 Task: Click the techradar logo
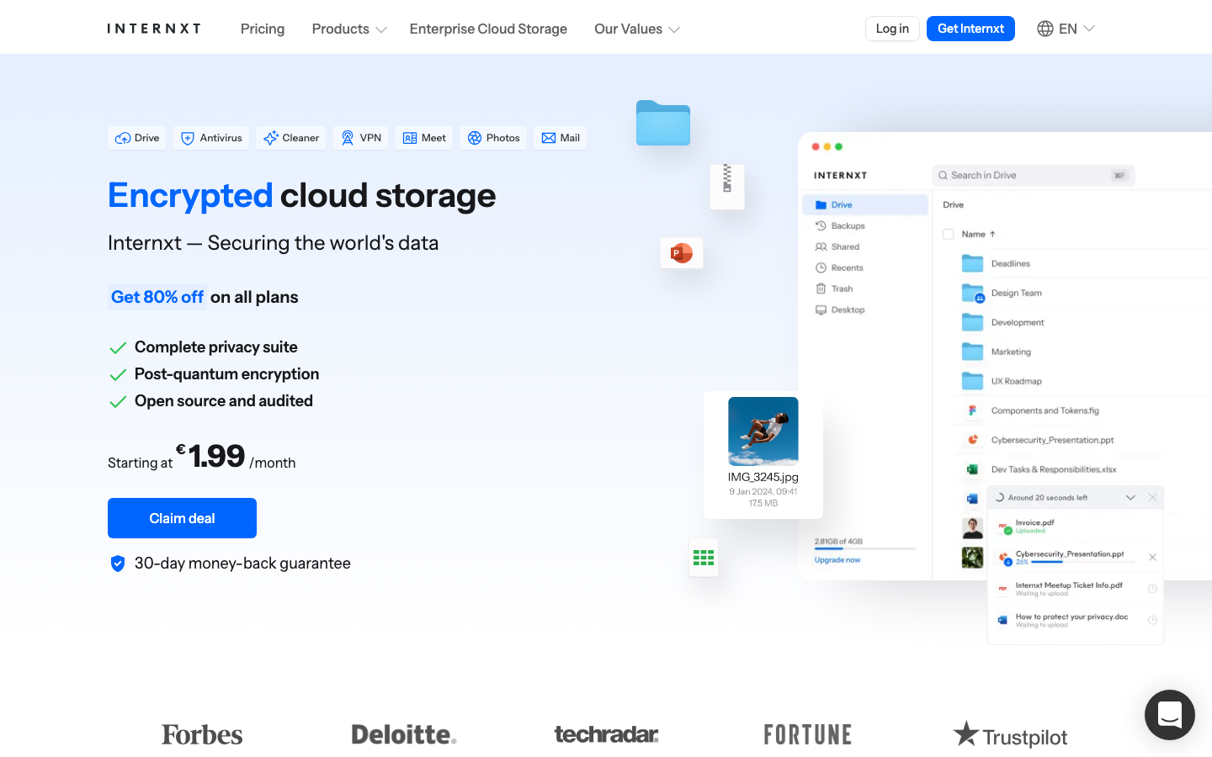(x=606, y=734)
